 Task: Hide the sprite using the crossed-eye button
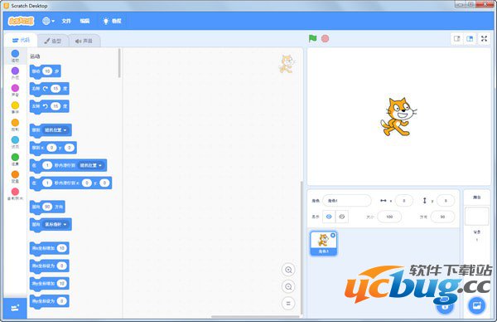point(341,217)
